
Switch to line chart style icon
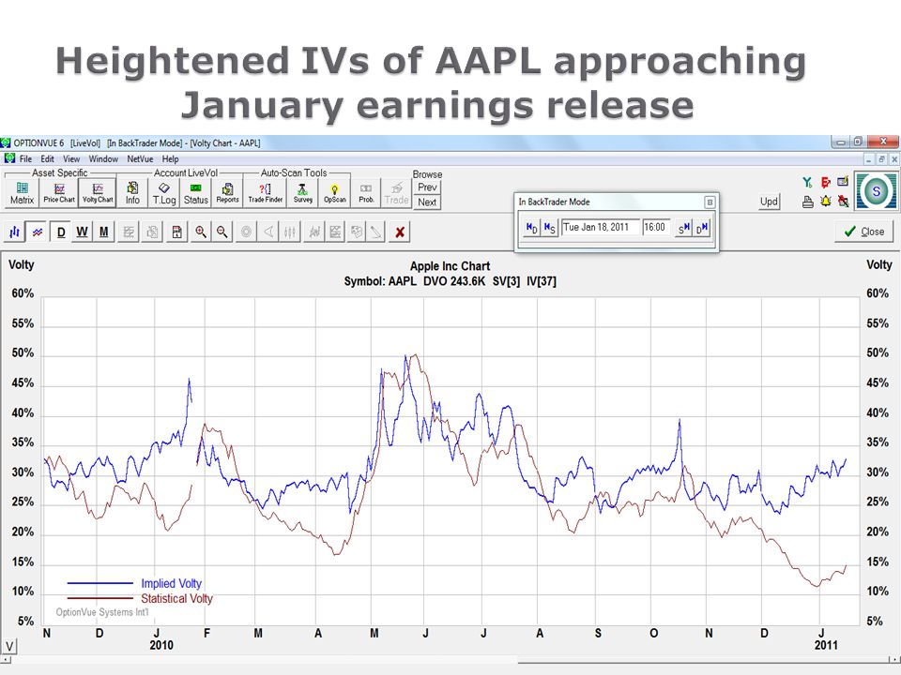(x=38, y=232)
